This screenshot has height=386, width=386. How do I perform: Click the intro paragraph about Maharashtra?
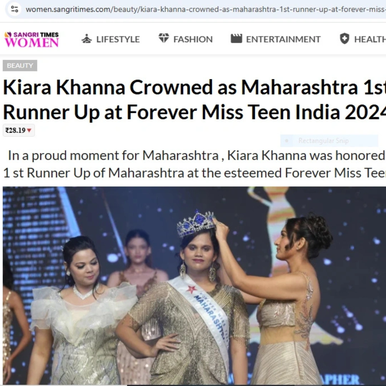[x=194, y=164]
